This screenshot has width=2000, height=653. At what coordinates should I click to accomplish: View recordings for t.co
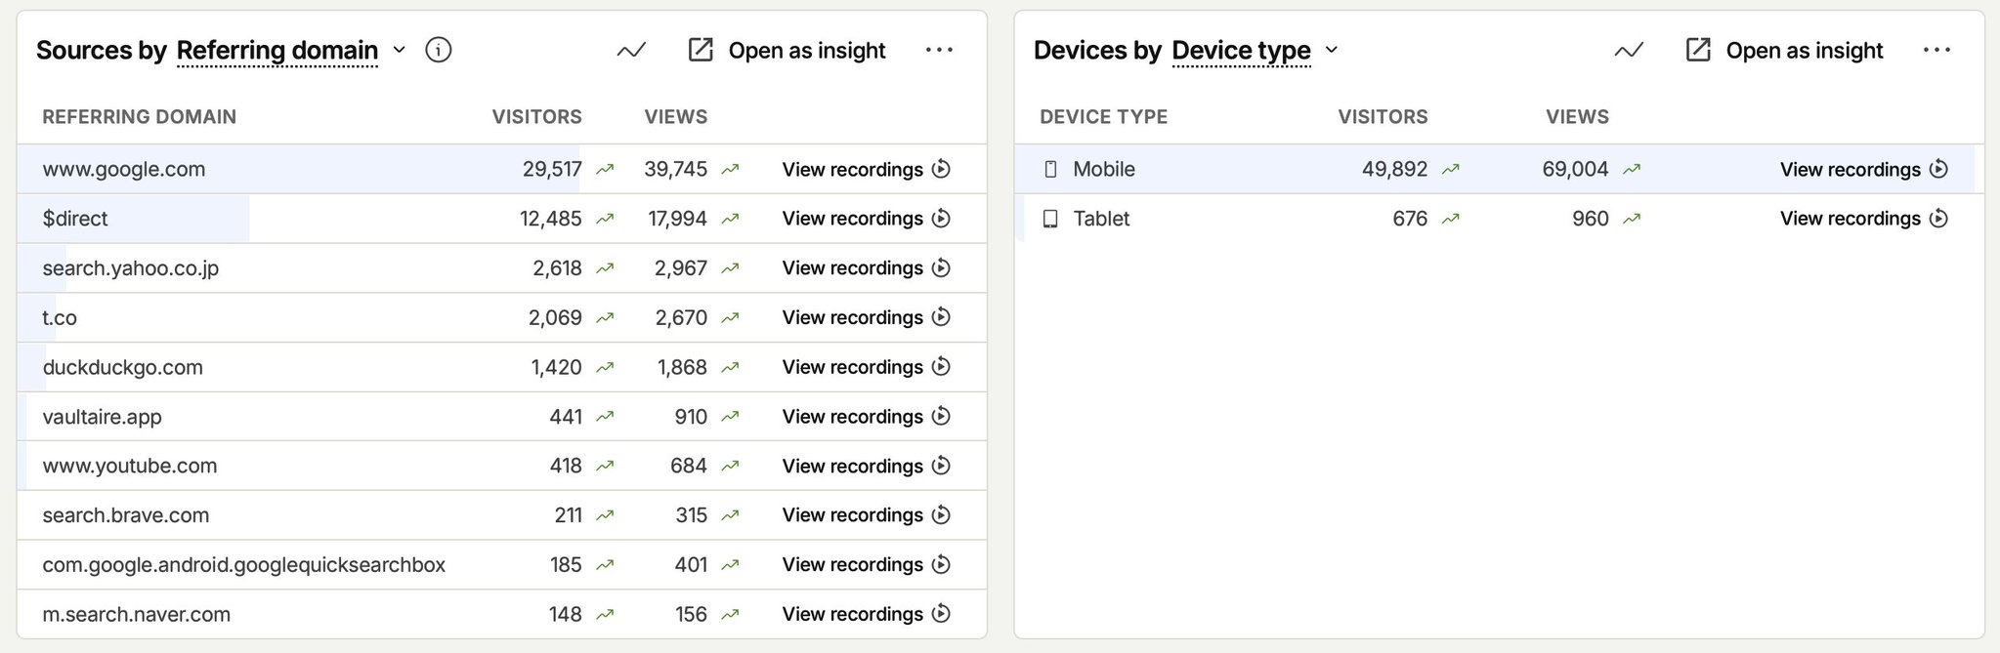[x=867, y=317]
